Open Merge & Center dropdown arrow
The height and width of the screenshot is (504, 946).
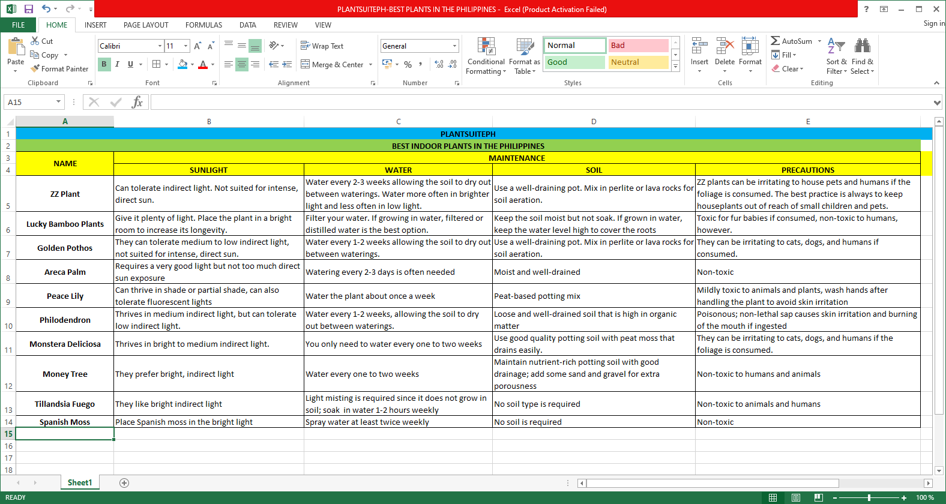point(370,65)
